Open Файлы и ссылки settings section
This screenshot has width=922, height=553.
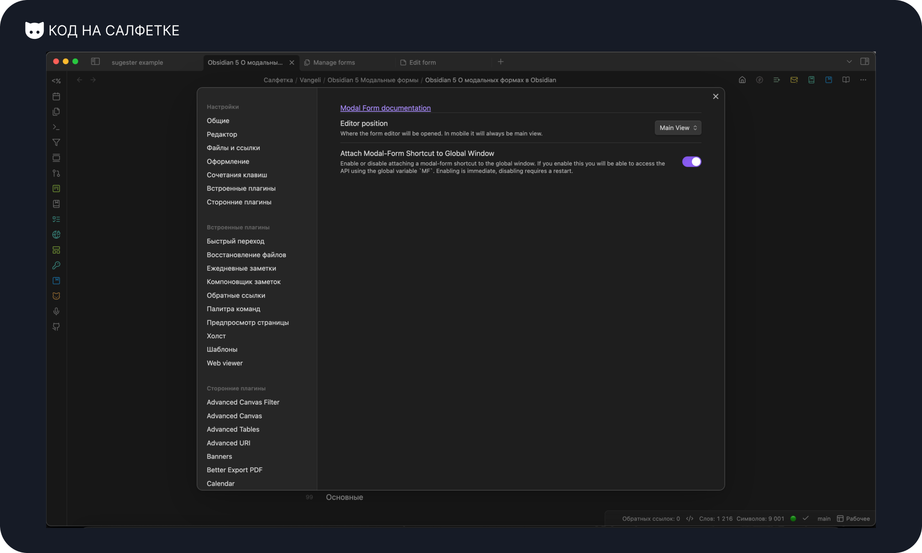click(x=233, y=148)
